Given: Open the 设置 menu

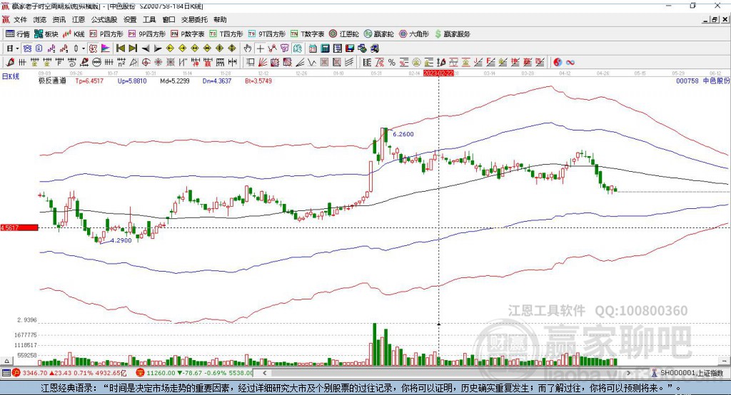Looking at the screenshot, I should coord(130,19).
